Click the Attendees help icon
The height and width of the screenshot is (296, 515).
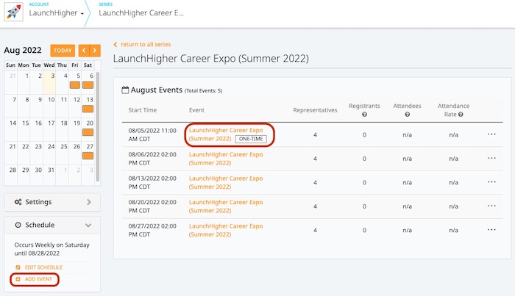click(408, 115)
